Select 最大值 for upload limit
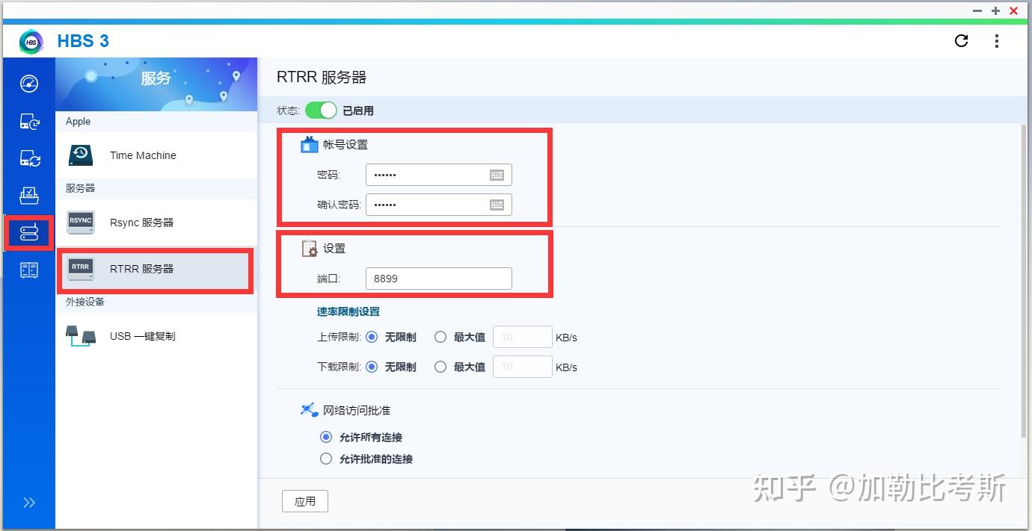This screenshot has height=531, width=1032. click(440, 337)
